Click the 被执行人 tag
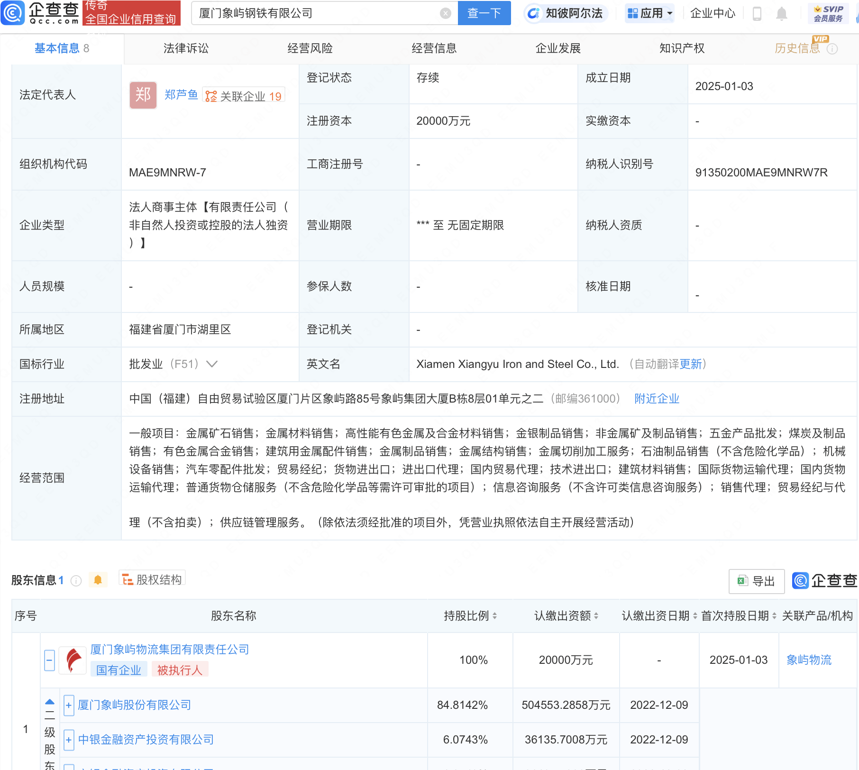This screenshot has height=770, width=859. pos(180,670)
